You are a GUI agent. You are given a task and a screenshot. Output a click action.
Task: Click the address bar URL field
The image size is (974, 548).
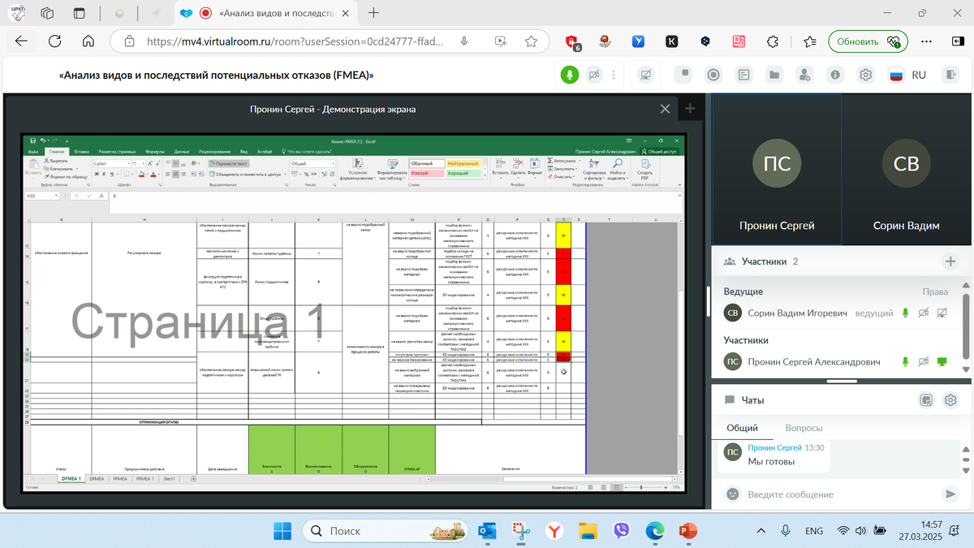295,41
